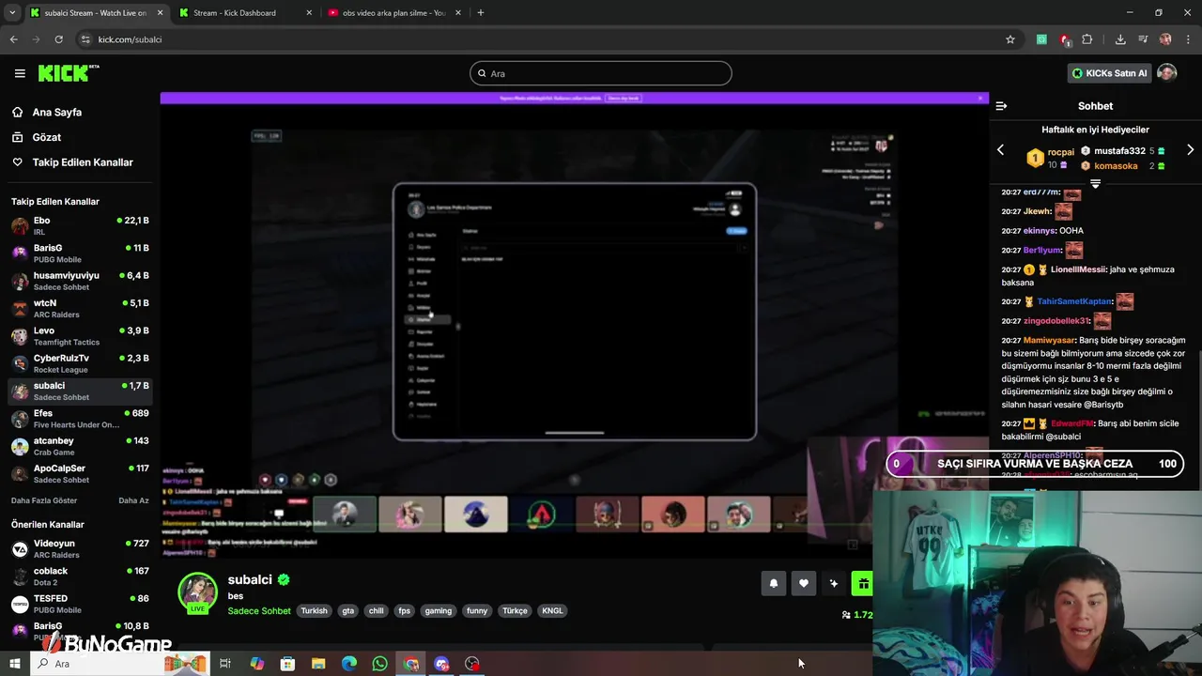Open Ebo channel in sidebar
The height and width of the screenshot is (676, 1202).
pos(80,225)
